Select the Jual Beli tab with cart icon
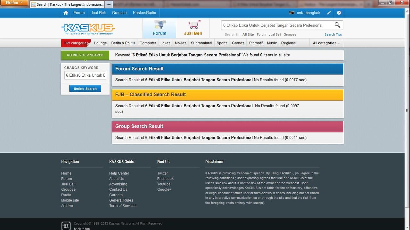This screenshot has height=230, width=410. point(193,28)
